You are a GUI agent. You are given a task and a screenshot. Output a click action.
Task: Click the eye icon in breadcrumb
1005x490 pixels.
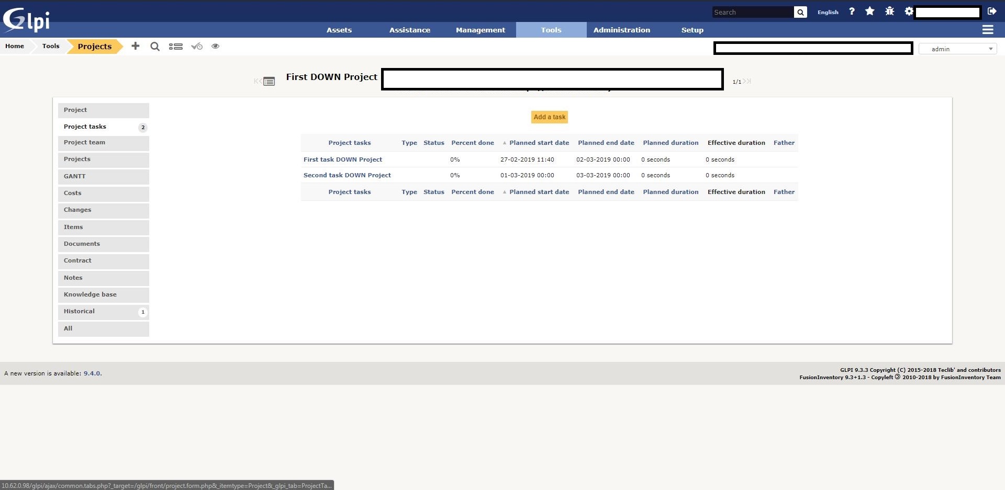click(215, 46)
